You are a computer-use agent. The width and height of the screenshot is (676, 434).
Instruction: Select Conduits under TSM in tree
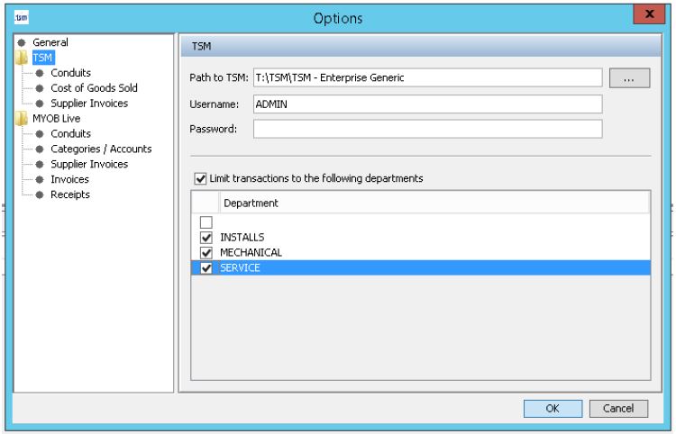(71, 72)
